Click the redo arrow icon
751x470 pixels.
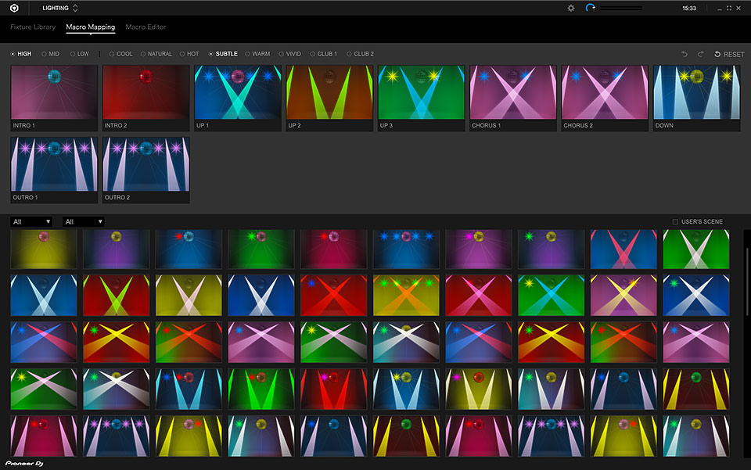pyautogui.click(x=701, y=54)
